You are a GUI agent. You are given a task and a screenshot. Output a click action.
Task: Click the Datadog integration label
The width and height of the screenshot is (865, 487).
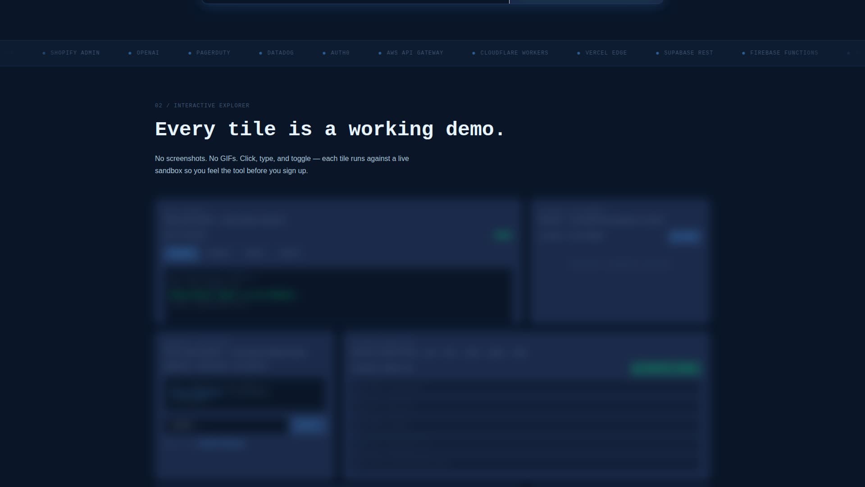coord(280,53)
